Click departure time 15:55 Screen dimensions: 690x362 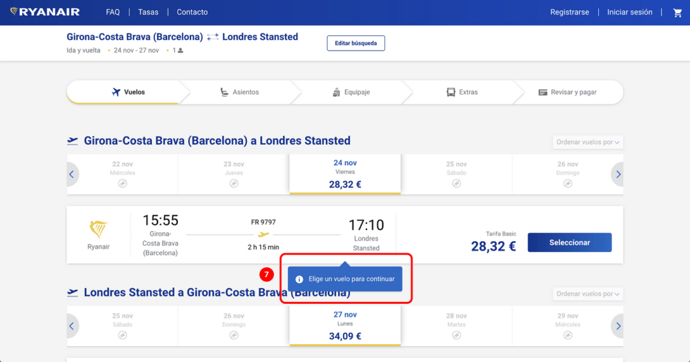160,220
